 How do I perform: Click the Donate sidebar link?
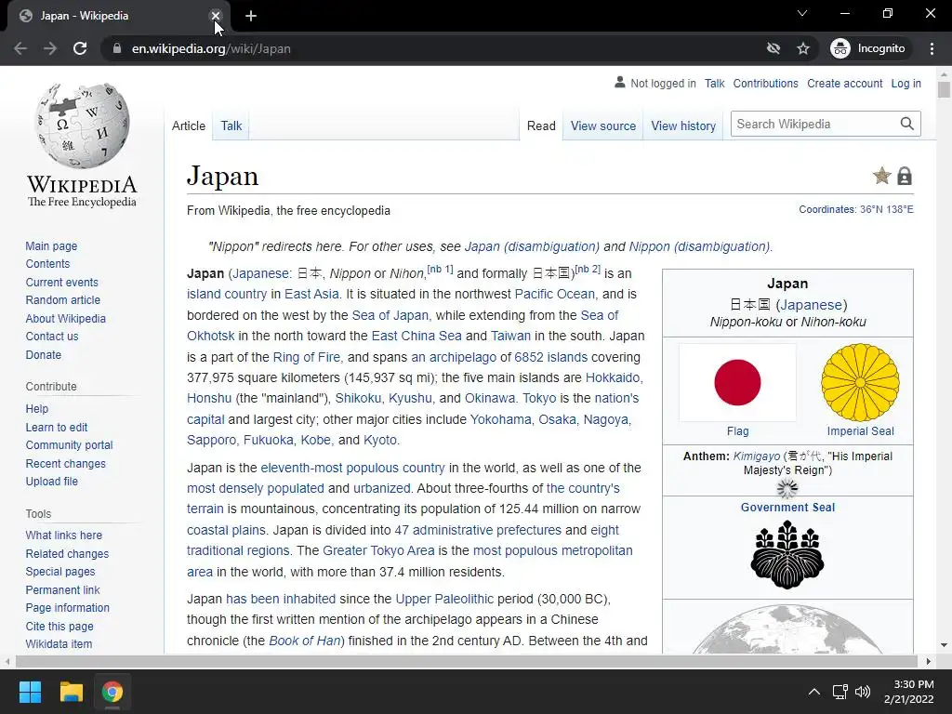[x=43, y=354]
